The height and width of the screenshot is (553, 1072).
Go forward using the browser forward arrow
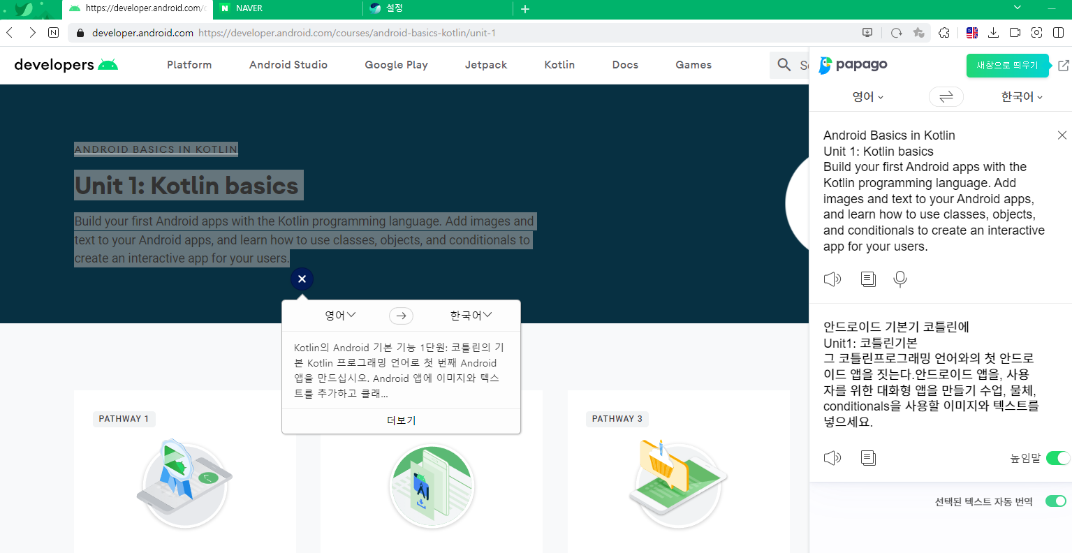click(x=32, y=33)
